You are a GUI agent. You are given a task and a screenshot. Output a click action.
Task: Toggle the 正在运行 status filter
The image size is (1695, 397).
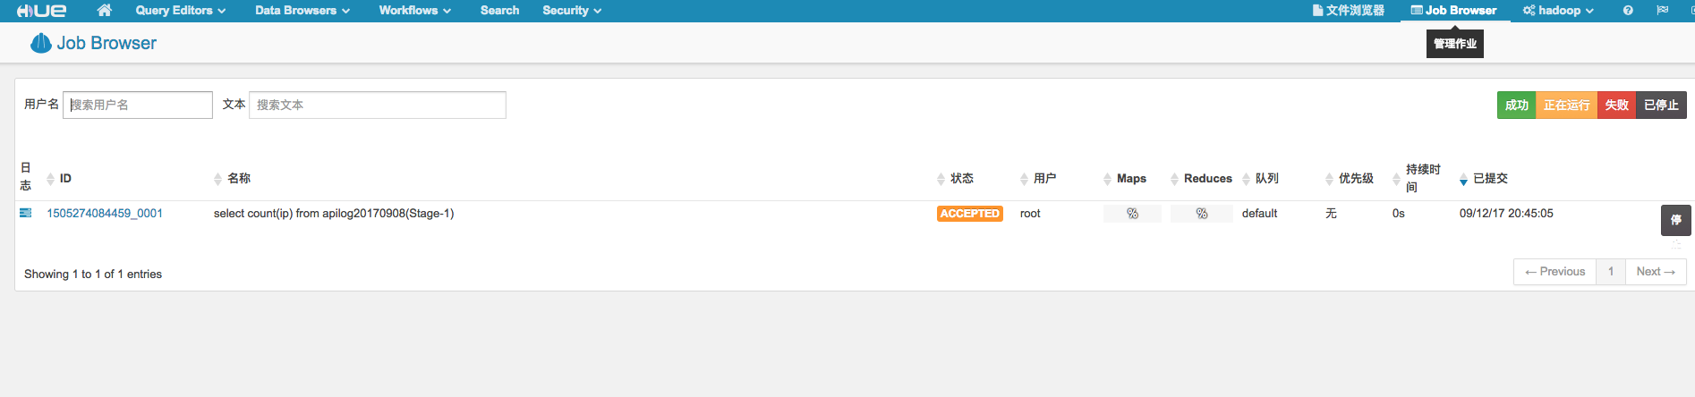[1566, 106]
